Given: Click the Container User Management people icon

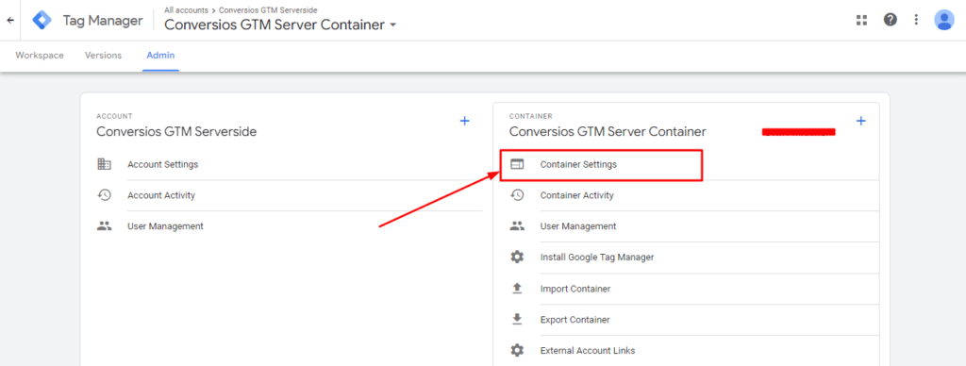Looking at the screenshot, I should [517, 226].
